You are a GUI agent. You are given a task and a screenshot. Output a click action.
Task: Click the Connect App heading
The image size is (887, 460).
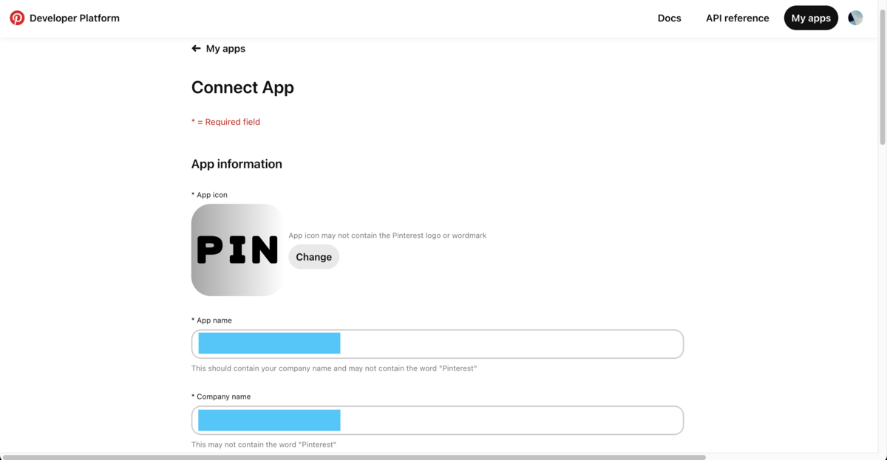[242, 87]
